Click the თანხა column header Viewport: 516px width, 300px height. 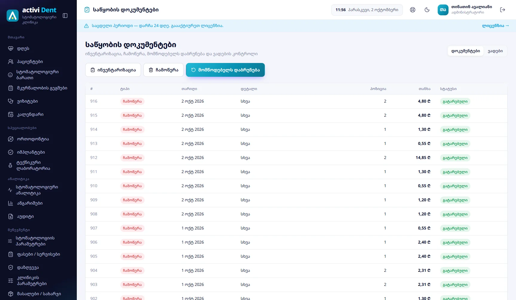(424, 89)
